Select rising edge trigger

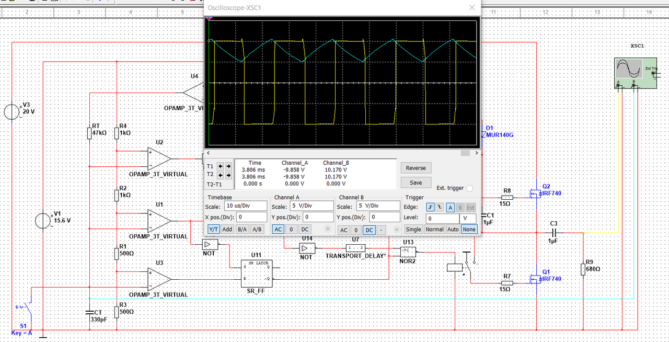coord(430,208)
